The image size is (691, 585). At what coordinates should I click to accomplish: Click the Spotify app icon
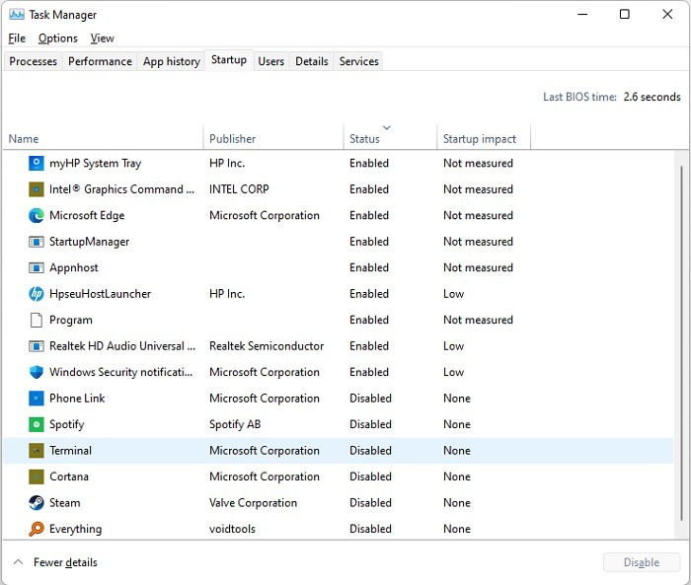tap(37, 425)
